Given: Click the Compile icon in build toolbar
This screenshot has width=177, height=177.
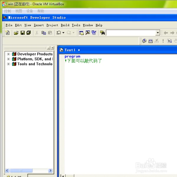Looking at the screenshot, I should coord(144,41).
